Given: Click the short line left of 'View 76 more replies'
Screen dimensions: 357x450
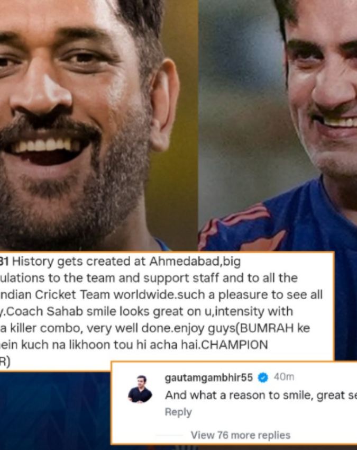Looking at the screenshot, I should 169,435.
